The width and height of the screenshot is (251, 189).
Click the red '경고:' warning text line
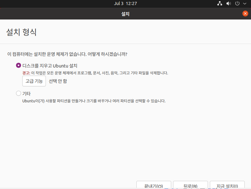click(95, 73)
